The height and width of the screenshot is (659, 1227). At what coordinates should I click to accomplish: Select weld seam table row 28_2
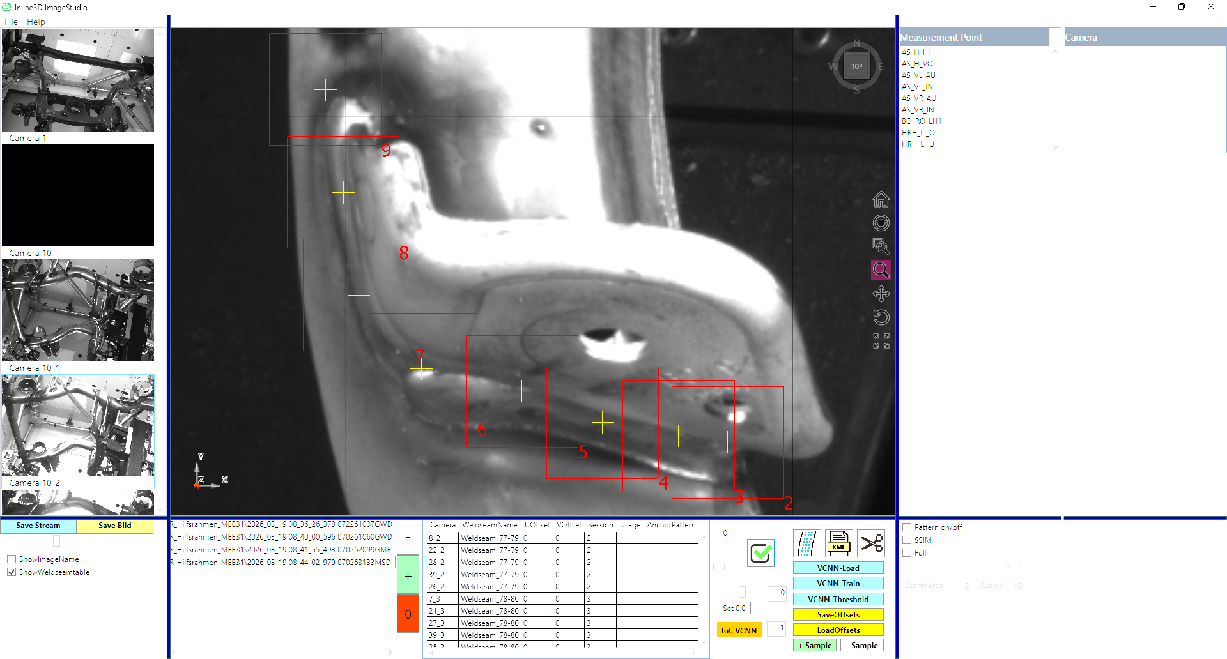562,563
